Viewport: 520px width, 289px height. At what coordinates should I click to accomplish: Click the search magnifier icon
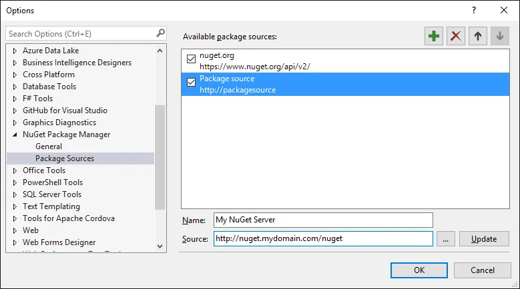point(160,33)
